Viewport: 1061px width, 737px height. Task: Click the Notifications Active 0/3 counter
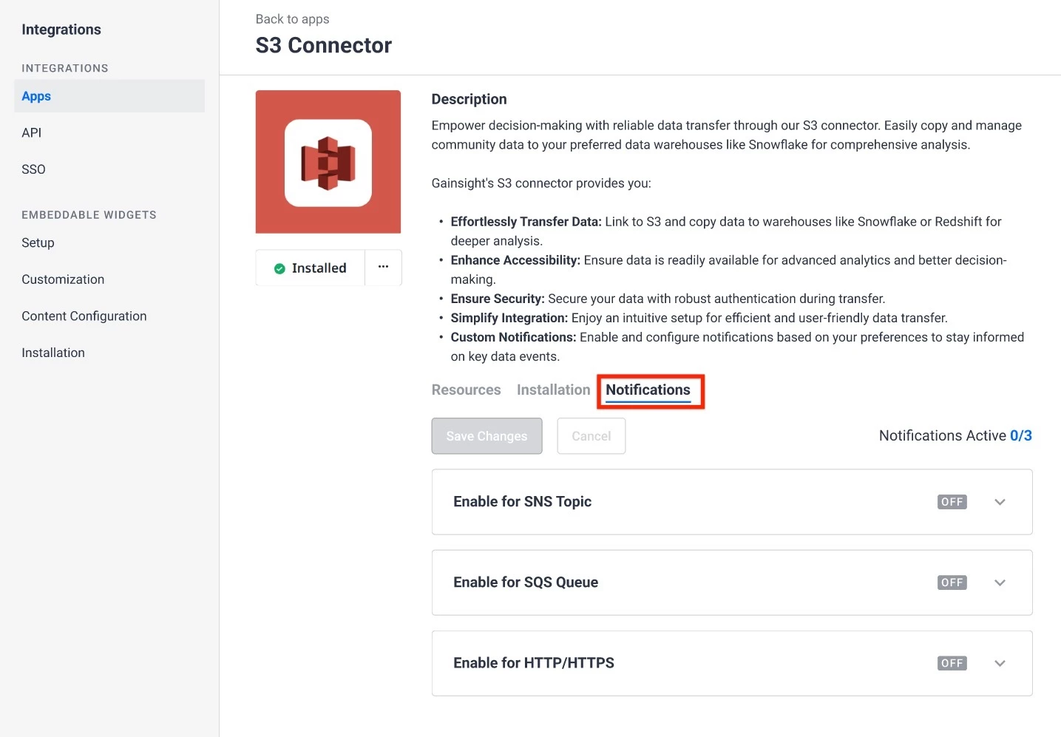[955, 436]
